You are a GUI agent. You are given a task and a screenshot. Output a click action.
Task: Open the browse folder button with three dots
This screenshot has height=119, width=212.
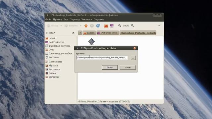(133, 58)
